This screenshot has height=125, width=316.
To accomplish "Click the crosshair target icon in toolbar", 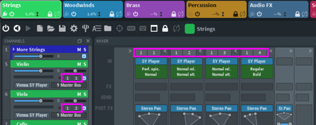I will click(120, 28).
